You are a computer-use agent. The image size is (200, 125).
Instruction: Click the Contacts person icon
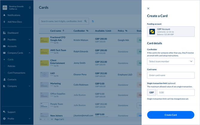tap(4, 79)
